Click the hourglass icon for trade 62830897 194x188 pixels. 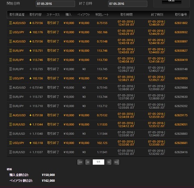[x=11, y=41]
